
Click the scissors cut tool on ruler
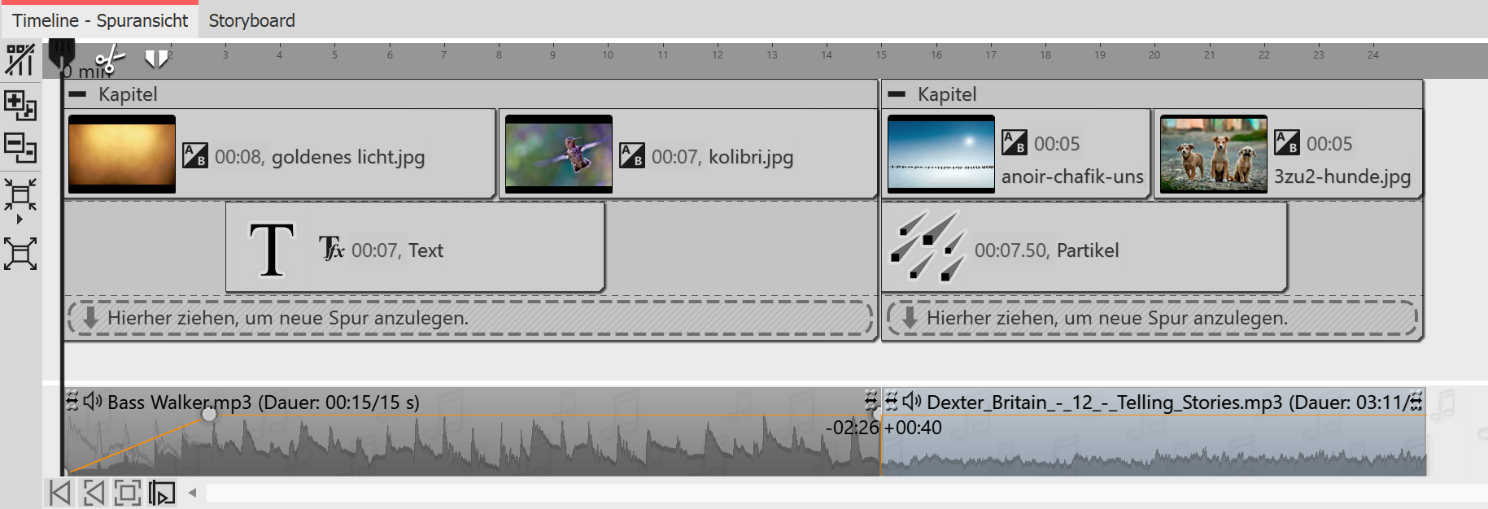click(x=110, y=59)
